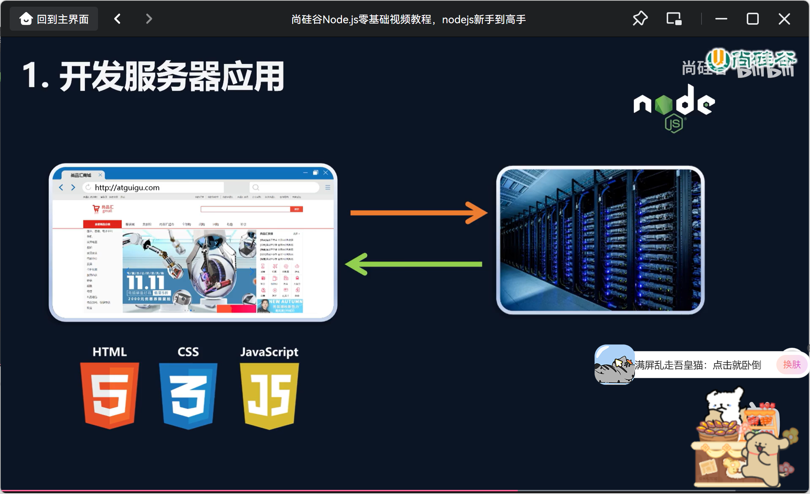Pin the window always on top
Screen dimensions: 810x494
640,18
